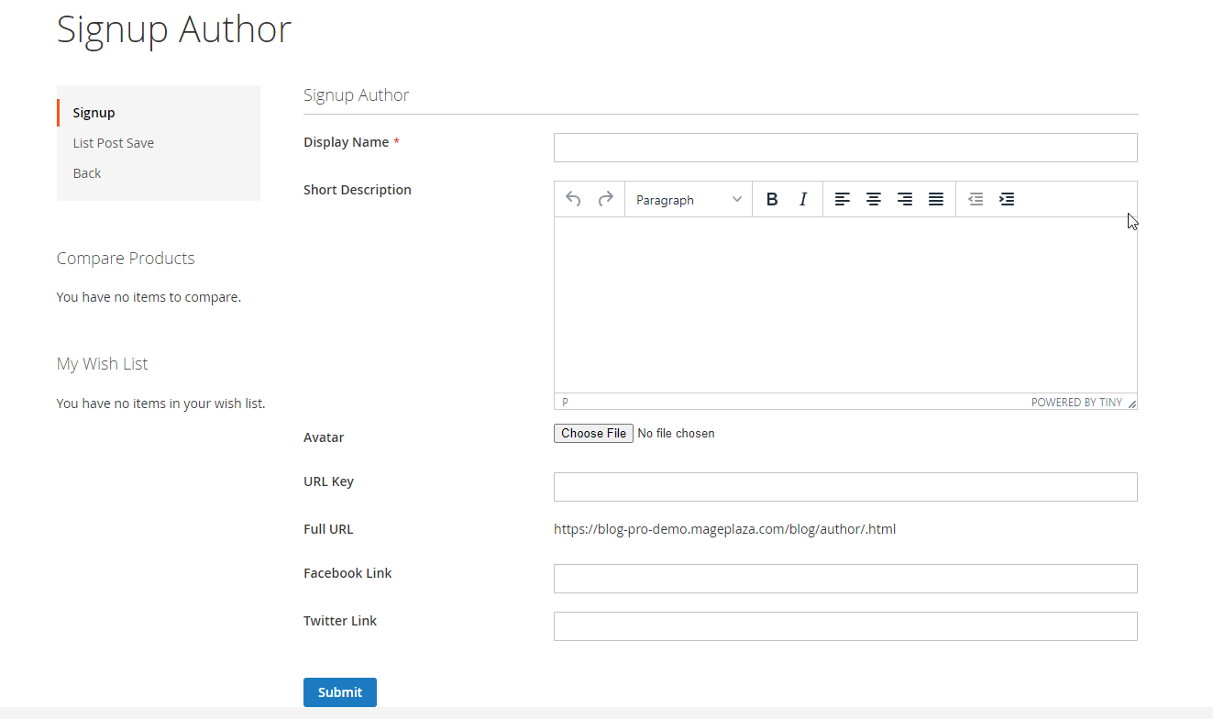Toggle bold formatting in the editor

point(772,199)
